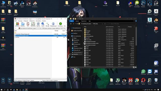Sort WinRAR list by Размер column header
Viewport: 161px width, 91px height.
tap(56, 31)
